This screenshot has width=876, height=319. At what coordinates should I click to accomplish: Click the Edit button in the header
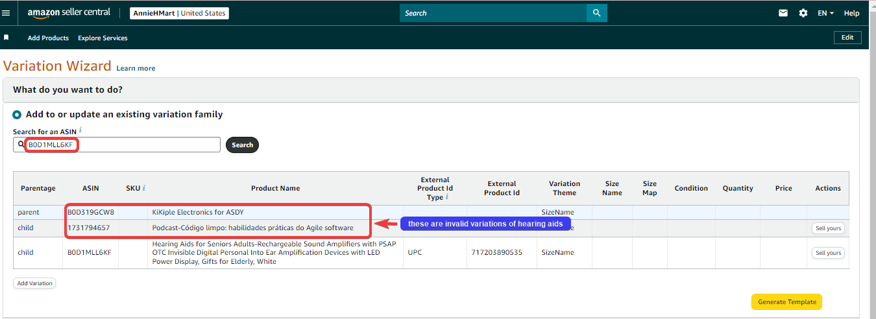[847, 38]
